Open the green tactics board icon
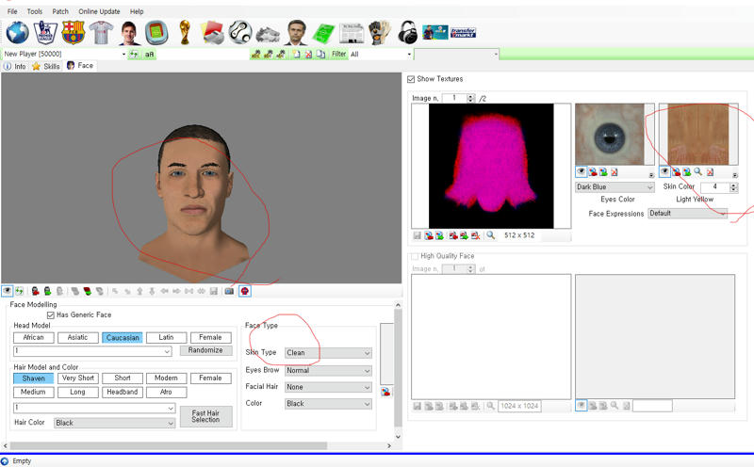Image resolution: width=754 pixels, height=467 pixels. [323, 33]
